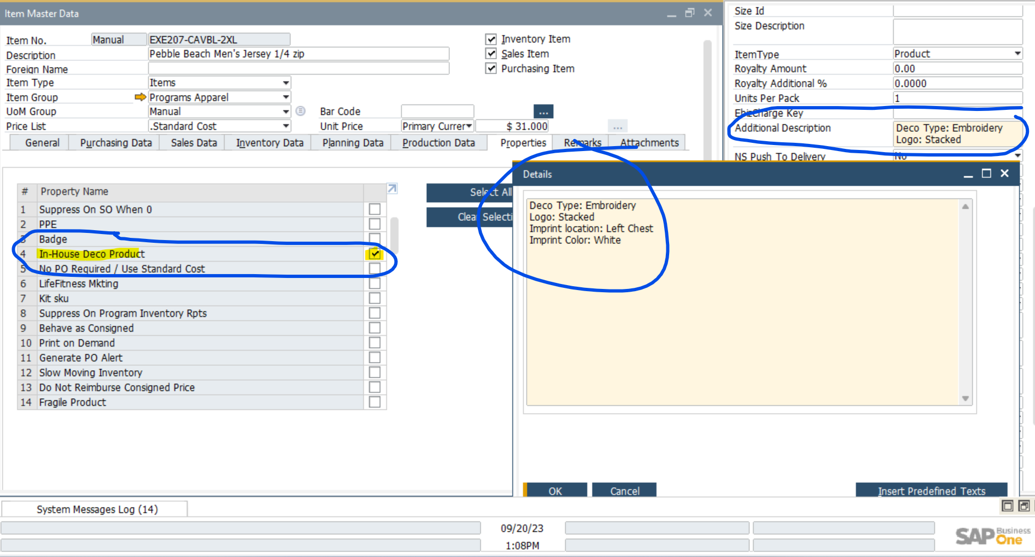Click the Size Description field

[958, 31]
